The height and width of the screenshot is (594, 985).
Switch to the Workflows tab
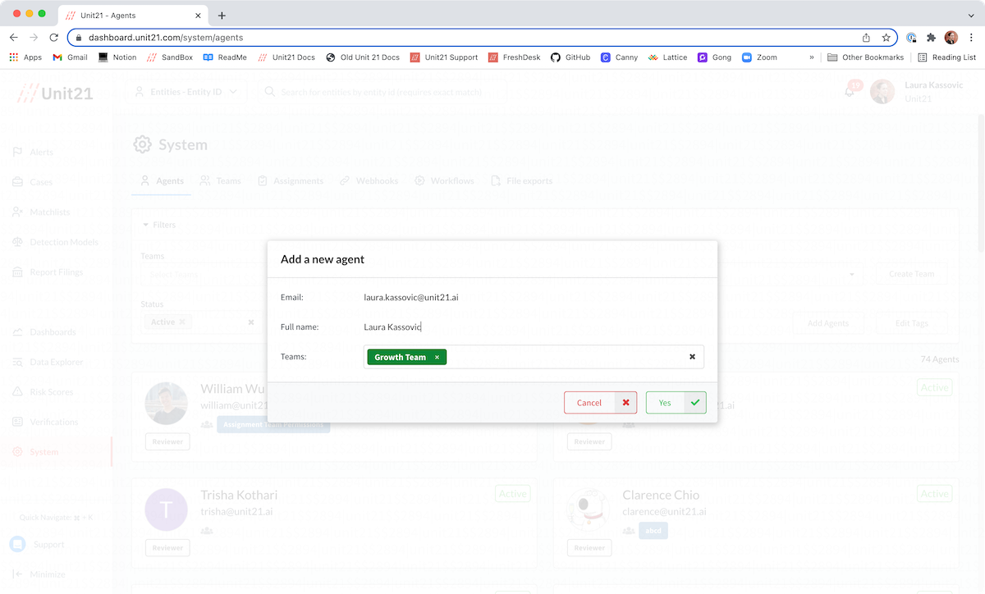coord(444,180)
